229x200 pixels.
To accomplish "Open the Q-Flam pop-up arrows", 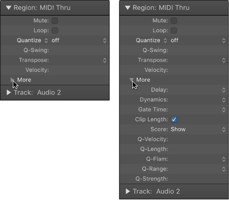I will [x=224, y=159].
